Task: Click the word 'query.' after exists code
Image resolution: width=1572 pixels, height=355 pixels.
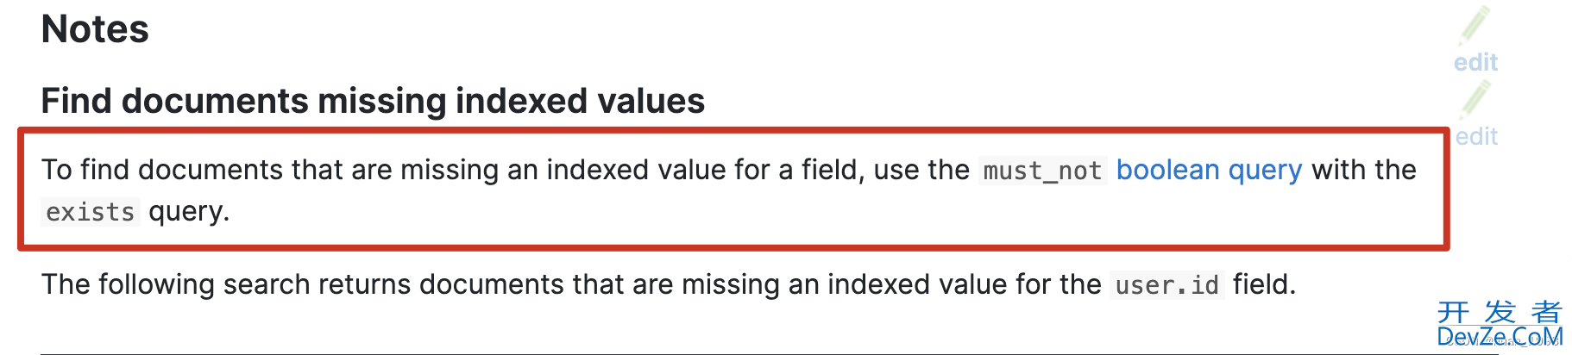Action: coord(189,212)
